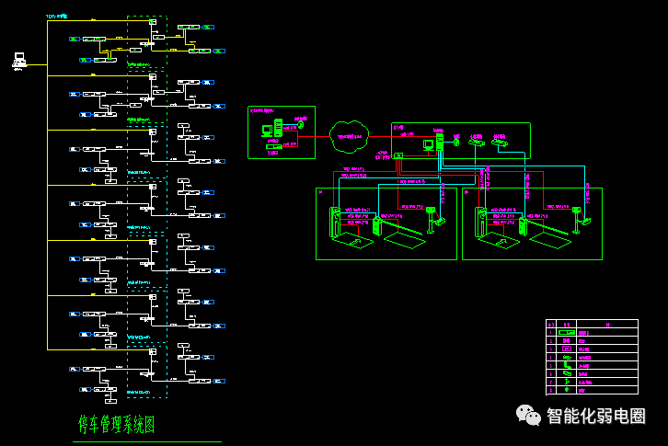The width and height of the screenshot is (668, 446).
Task: Select green server tower in left management center box
Action: (x=278, y=128)
